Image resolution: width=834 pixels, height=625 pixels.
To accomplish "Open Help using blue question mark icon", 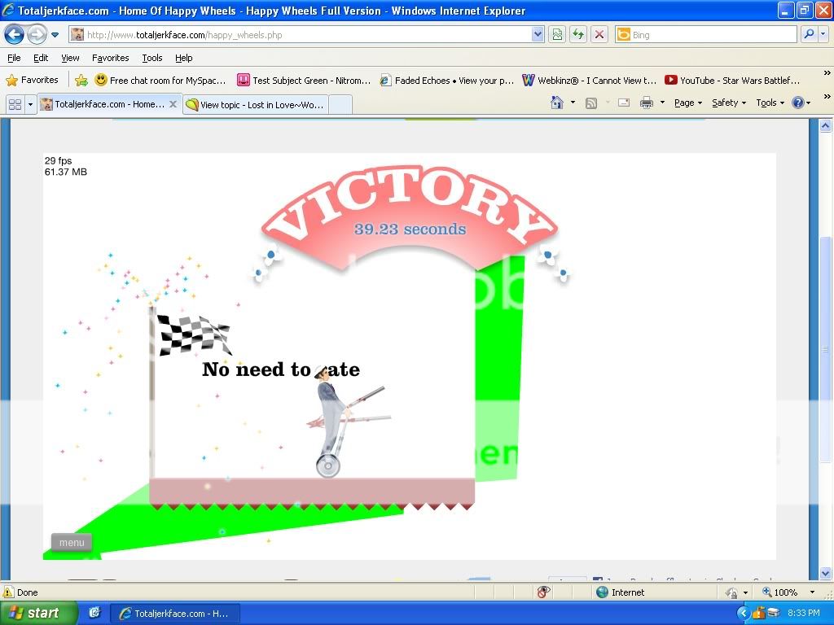I will coord(797,103).
